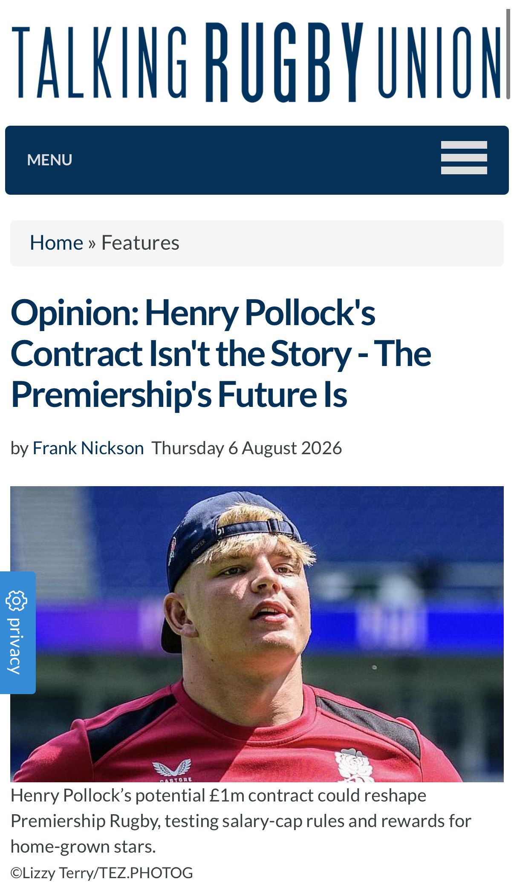Click the Lizzy Terry photo credit

pyautogui.click(x=102, y=873)
